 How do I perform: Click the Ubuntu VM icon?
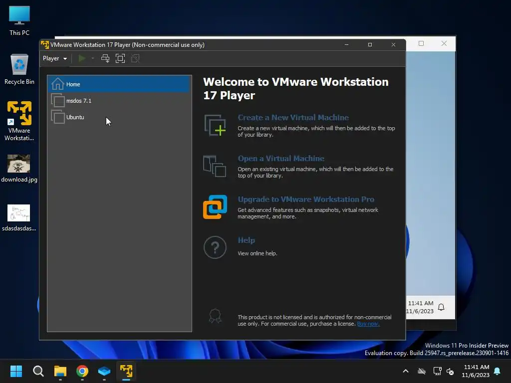pyautogui.click(x=58, y=117)
